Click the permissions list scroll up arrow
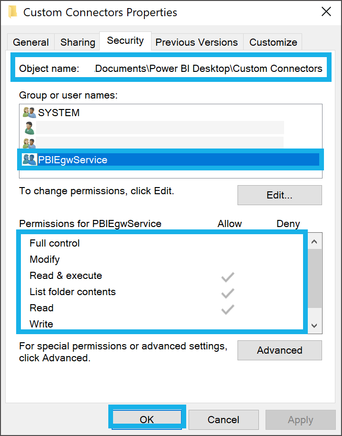 point(314,242)
